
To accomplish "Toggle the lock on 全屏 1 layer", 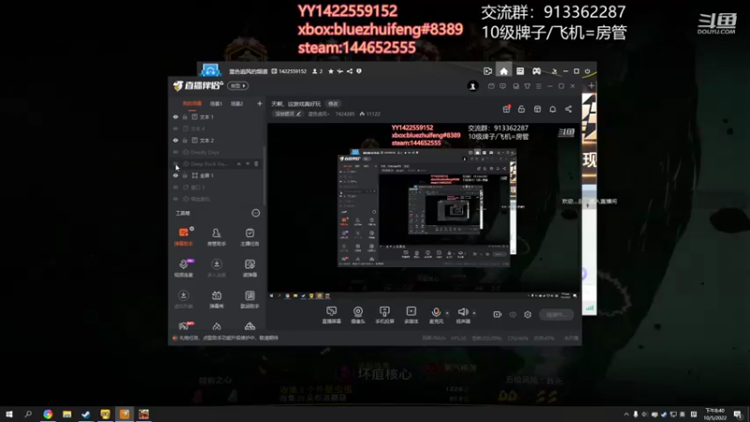I will (x=185, y=175).
